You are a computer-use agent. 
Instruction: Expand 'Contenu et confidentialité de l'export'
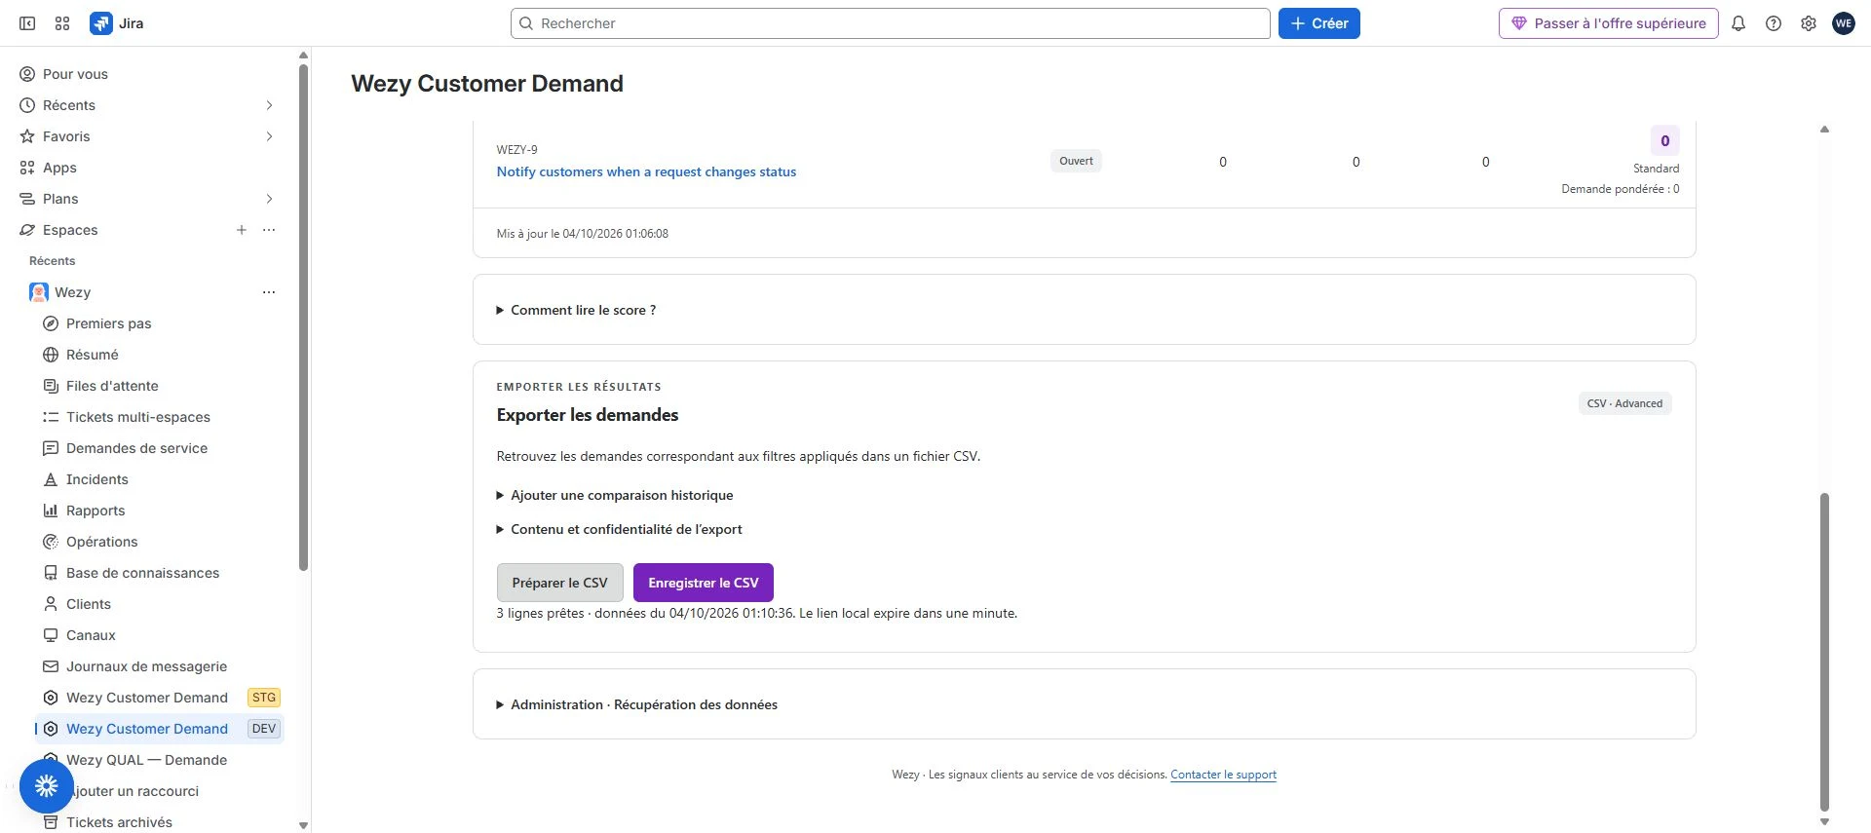(619, 529)
